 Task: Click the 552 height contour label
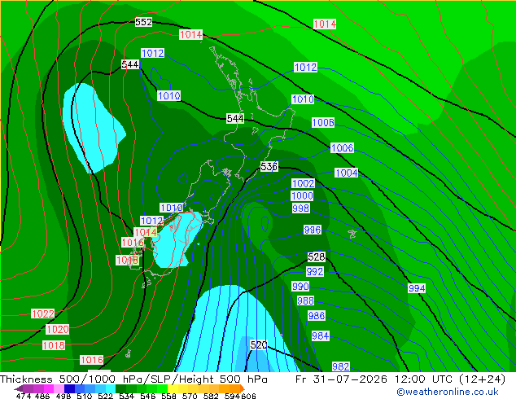(x=144, y=22)
